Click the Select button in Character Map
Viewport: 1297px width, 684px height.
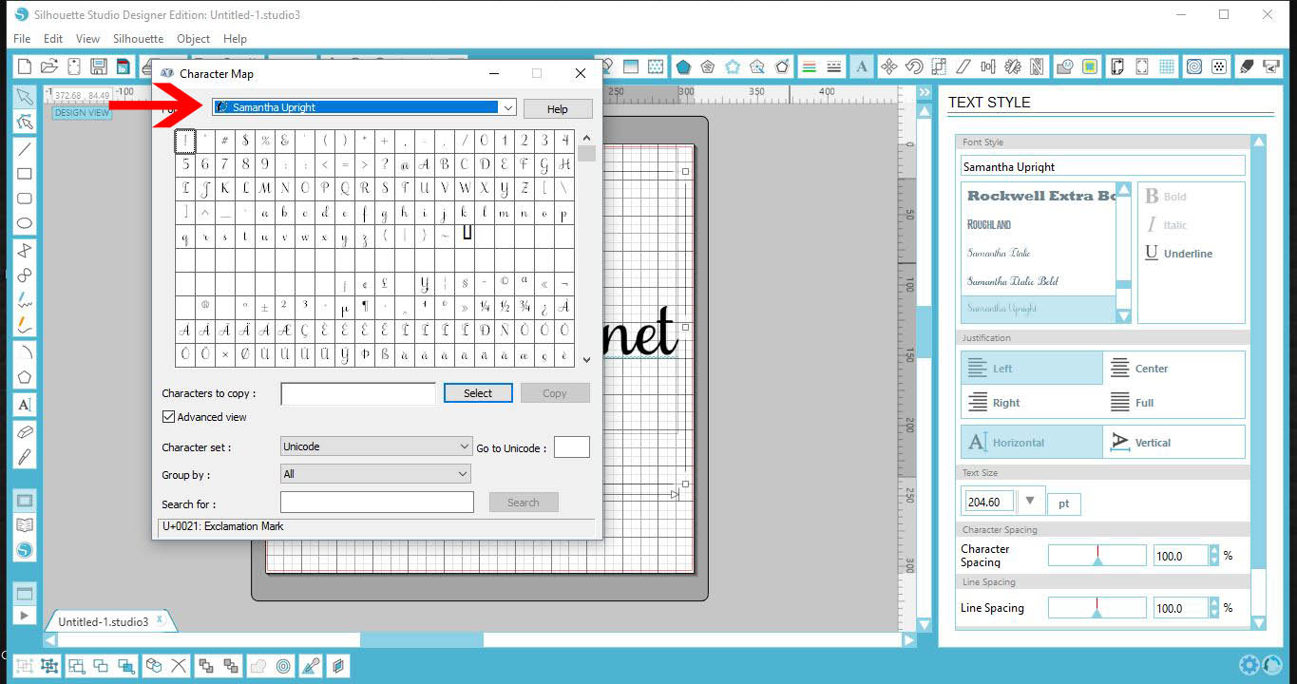pyautogui.click(x=478, y=392)
